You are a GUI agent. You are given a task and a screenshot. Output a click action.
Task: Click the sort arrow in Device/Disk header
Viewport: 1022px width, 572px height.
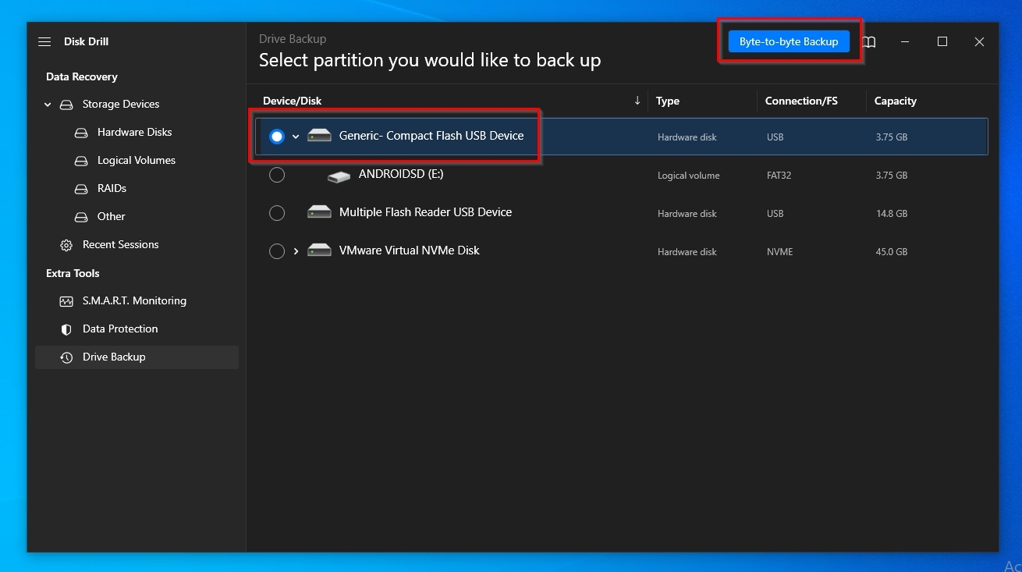click(x=637, y=100)
